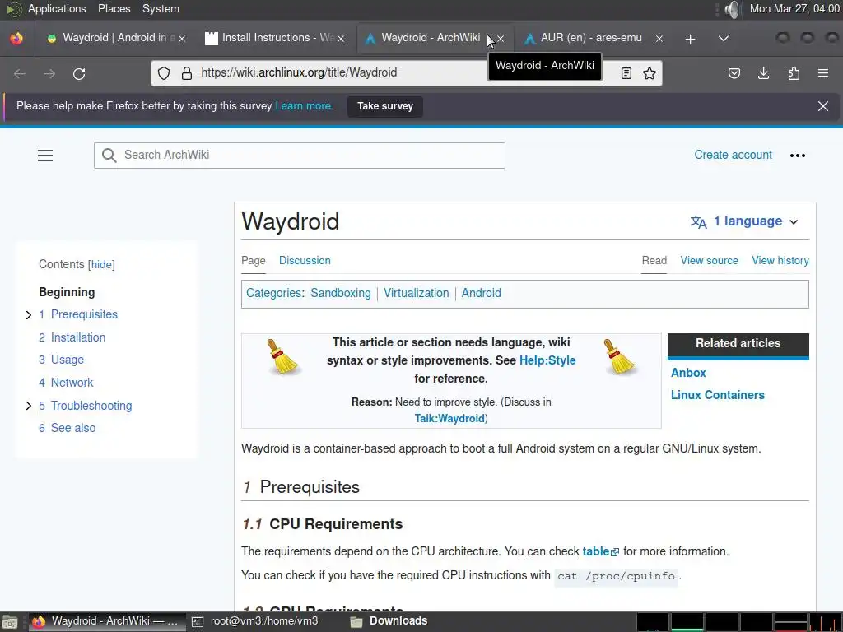Open the ArchWiki personal tools ellipsis menu
Viewport: 843px width, 632px height.
(x=797, y=156)
